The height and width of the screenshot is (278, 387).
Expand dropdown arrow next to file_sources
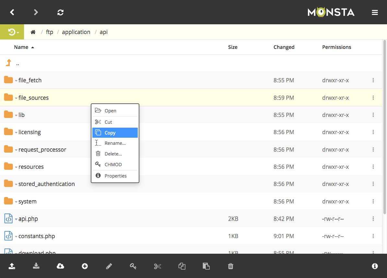[16, 98]
